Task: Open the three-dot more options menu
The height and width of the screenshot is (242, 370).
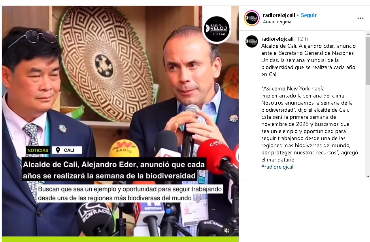Action: tap(361, 19)
